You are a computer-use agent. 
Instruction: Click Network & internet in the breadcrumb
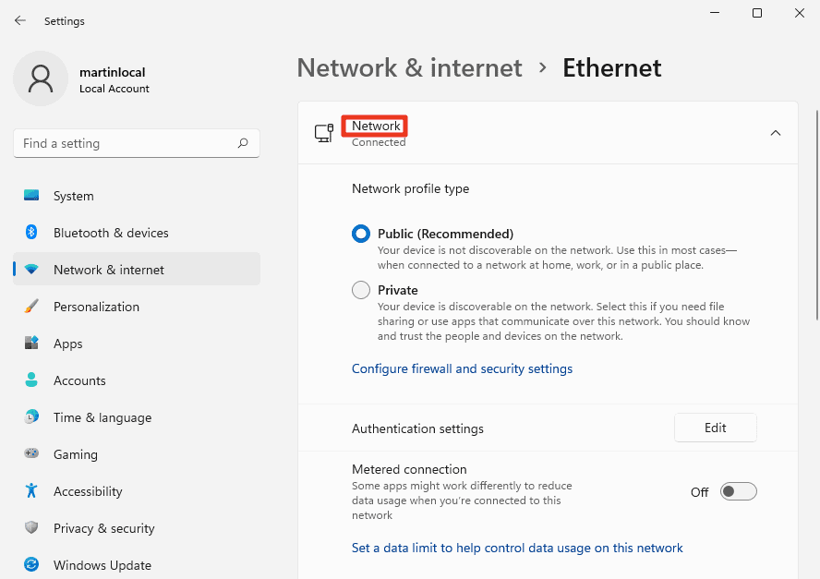tap(409, 67)
